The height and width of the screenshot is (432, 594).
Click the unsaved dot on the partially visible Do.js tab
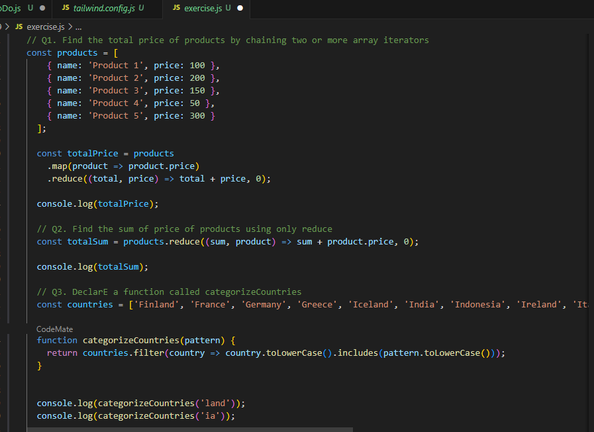coord(42,8)
